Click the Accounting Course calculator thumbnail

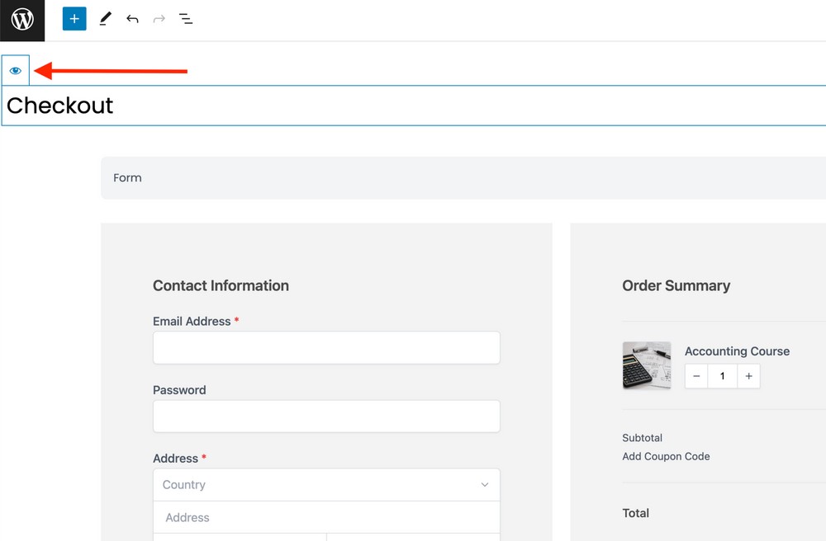pyautogui.click(x=646, y=365)
